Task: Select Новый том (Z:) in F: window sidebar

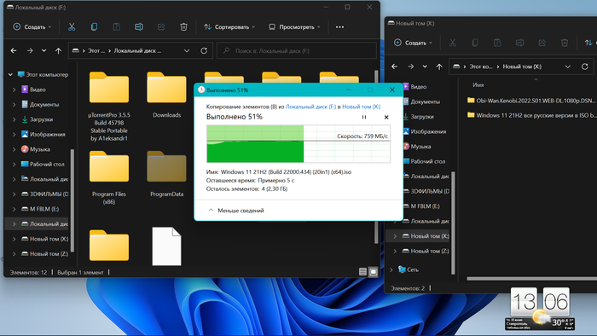Action: coord(45,254)
